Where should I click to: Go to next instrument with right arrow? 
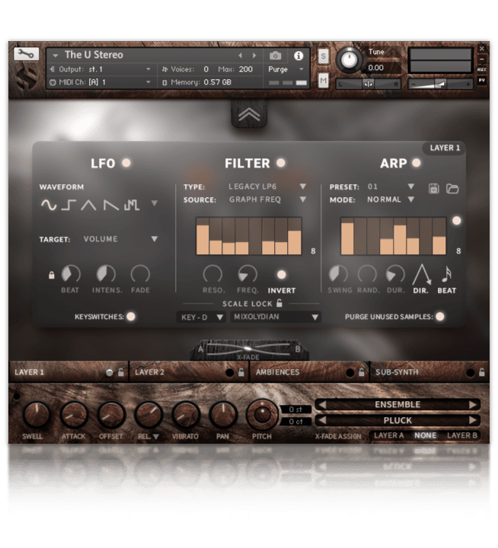254,56
